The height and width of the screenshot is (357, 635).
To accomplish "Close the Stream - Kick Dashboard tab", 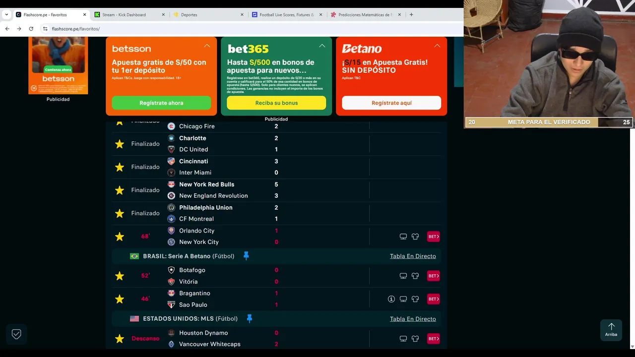I will tap(163, 15).
